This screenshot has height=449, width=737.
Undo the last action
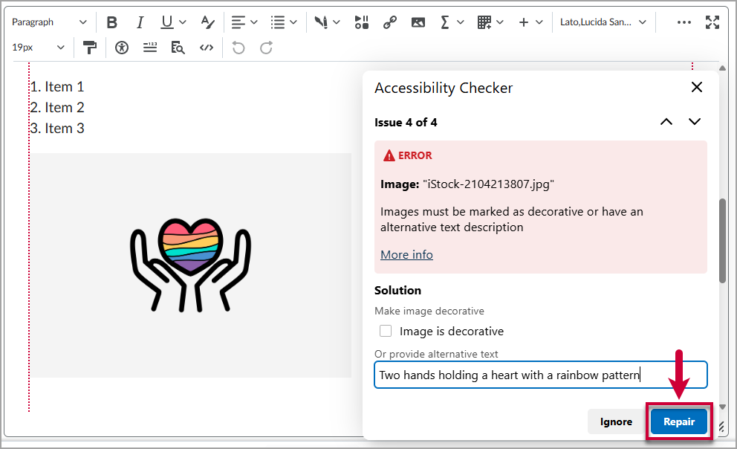click(238, 48)
